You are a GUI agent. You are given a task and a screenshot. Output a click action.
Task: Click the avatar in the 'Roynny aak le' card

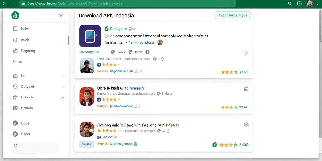[x=87, y=129]
